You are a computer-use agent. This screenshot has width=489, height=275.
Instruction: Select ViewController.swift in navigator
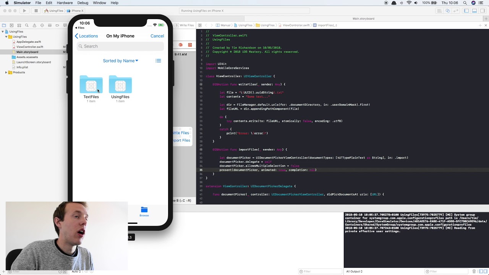tap(30, 47)
